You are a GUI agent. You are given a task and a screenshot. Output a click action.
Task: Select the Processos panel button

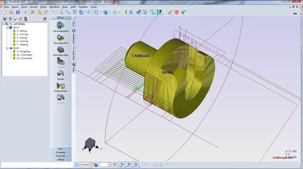(x=60, y=152)
